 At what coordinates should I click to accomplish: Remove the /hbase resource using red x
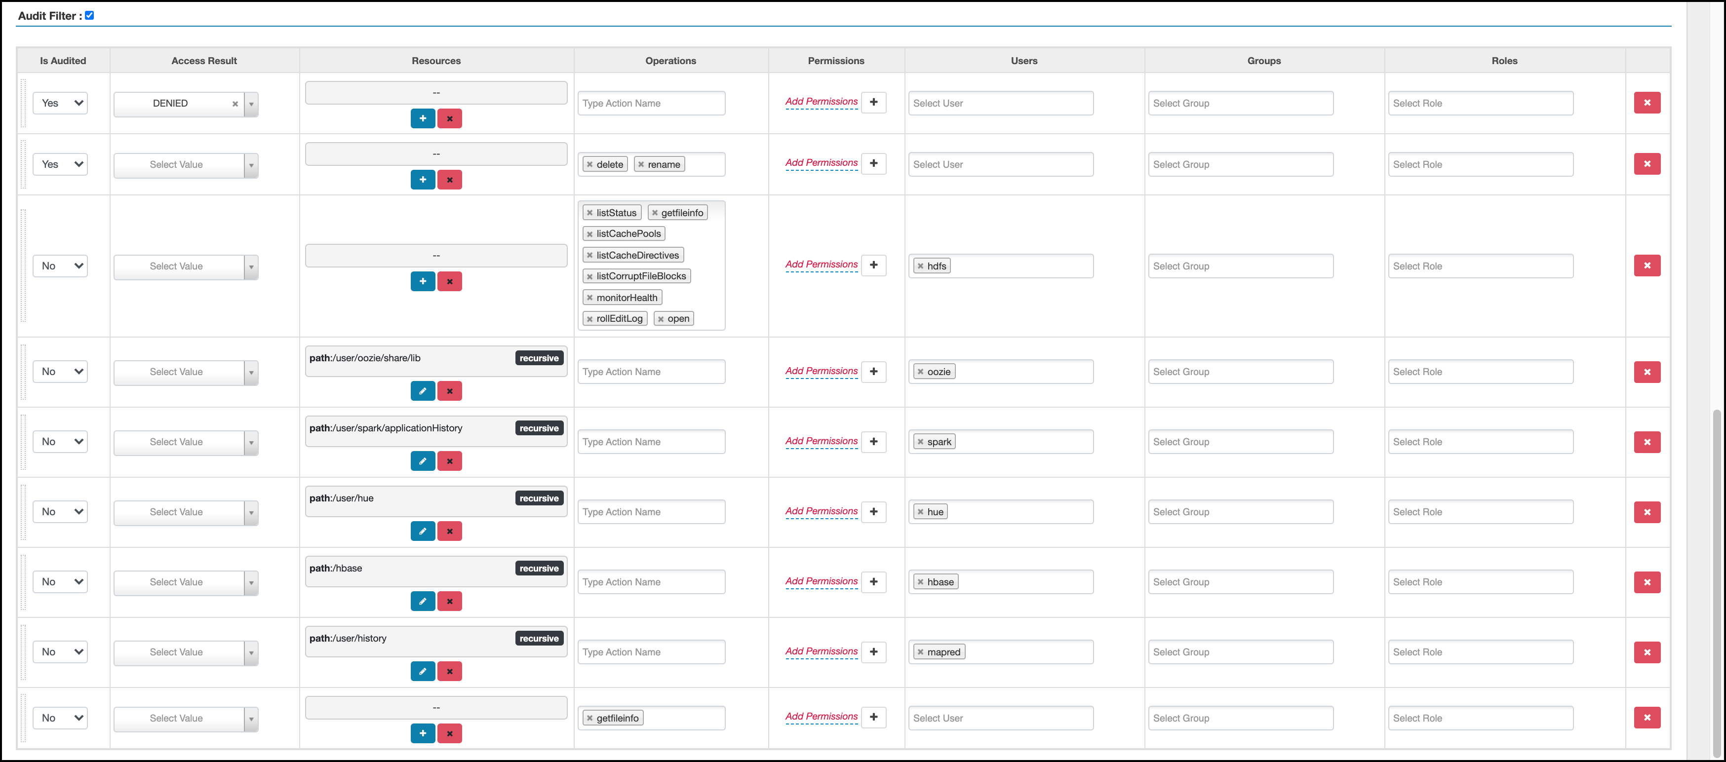click(450, 601)
